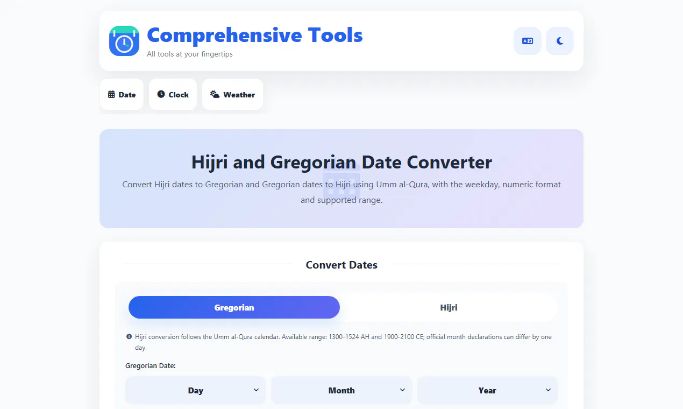Select the Gregorian conversion mode
This screenshot has width=683, height=409.
234,307
